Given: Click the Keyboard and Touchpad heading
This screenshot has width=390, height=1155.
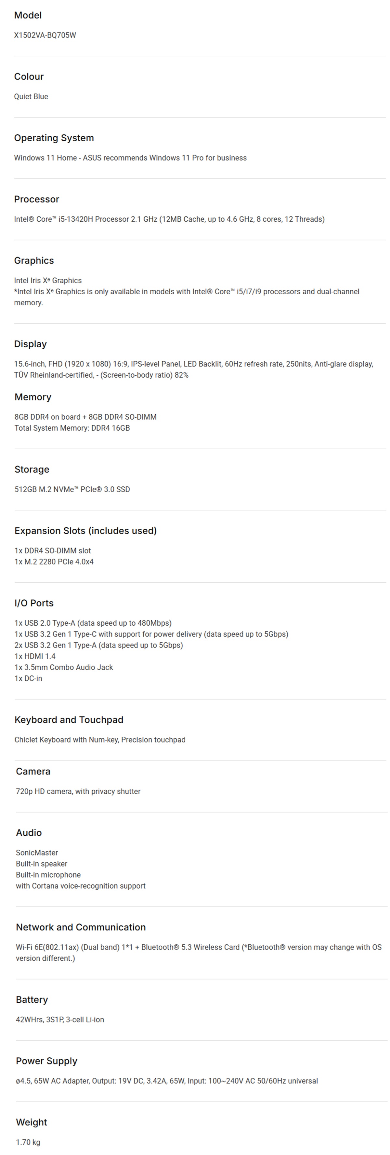Looking at the screenshot, I should click(x=69, y=720).
